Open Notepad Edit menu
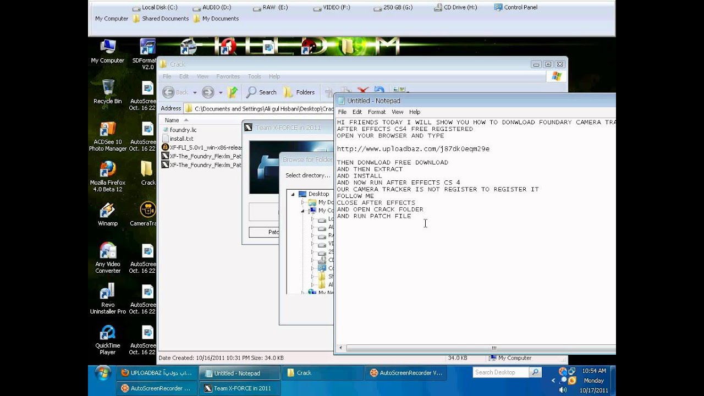Screen dimensions: 704x396 [x=357, y=112]
